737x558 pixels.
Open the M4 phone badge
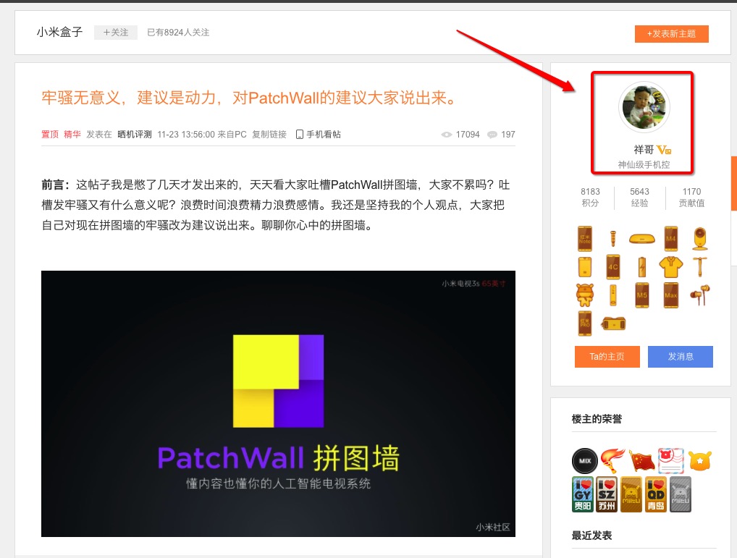tap(670, 239)
